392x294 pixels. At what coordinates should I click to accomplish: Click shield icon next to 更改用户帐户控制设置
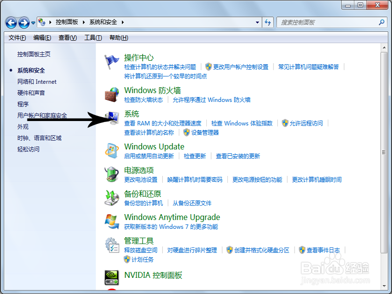pos(209,67)
